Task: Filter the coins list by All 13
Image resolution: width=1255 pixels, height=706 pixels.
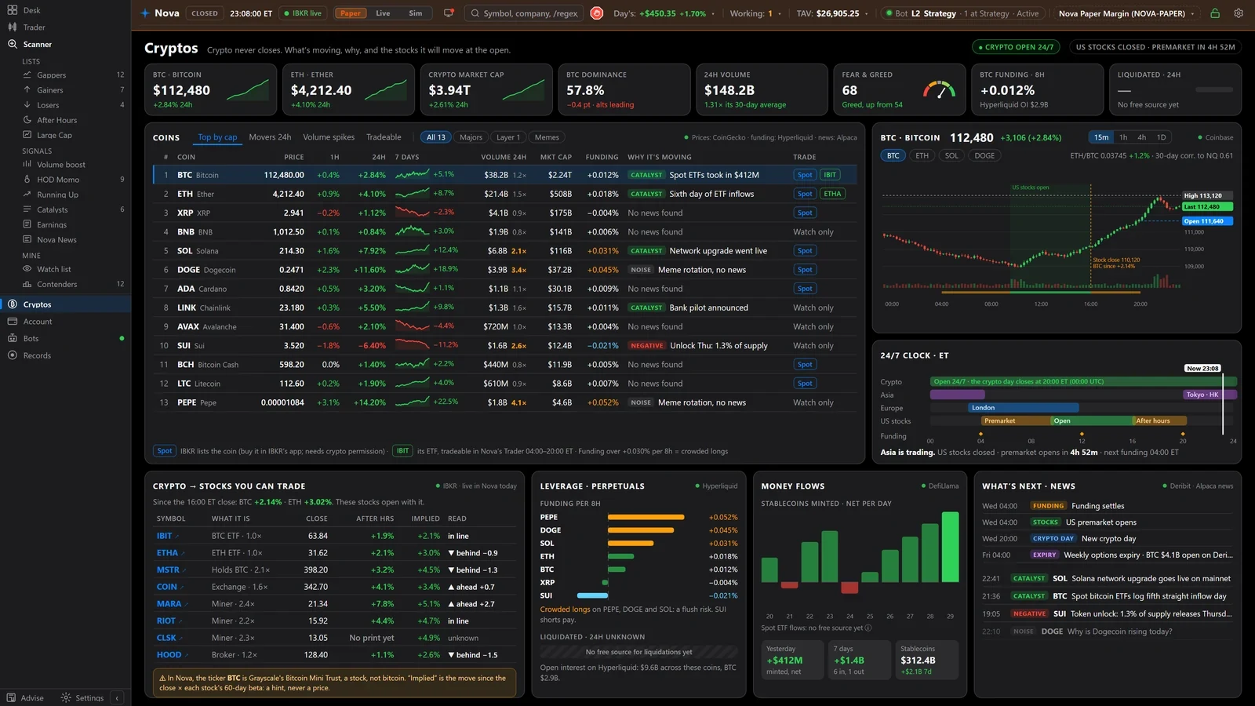Action: coord(436,137)
